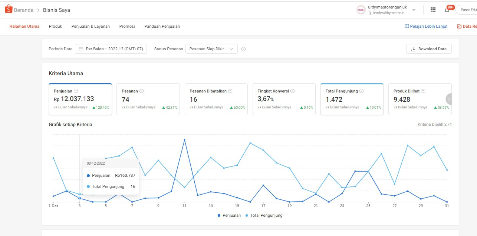Click info icon beside Total Pengunjung
Viewport: 477px width, 236px height.
tap(361, 91)
